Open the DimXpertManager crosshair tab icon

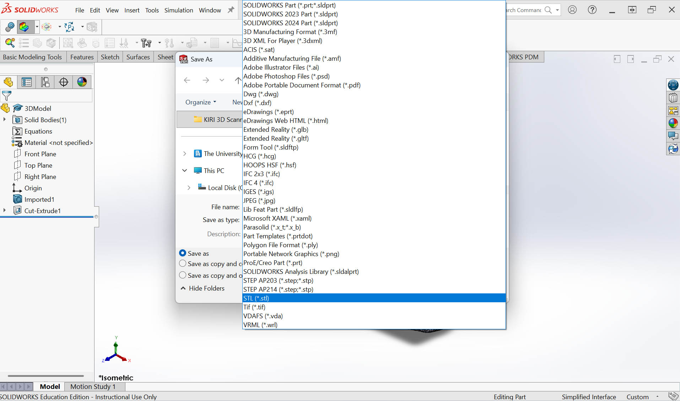tap(64, 82)
